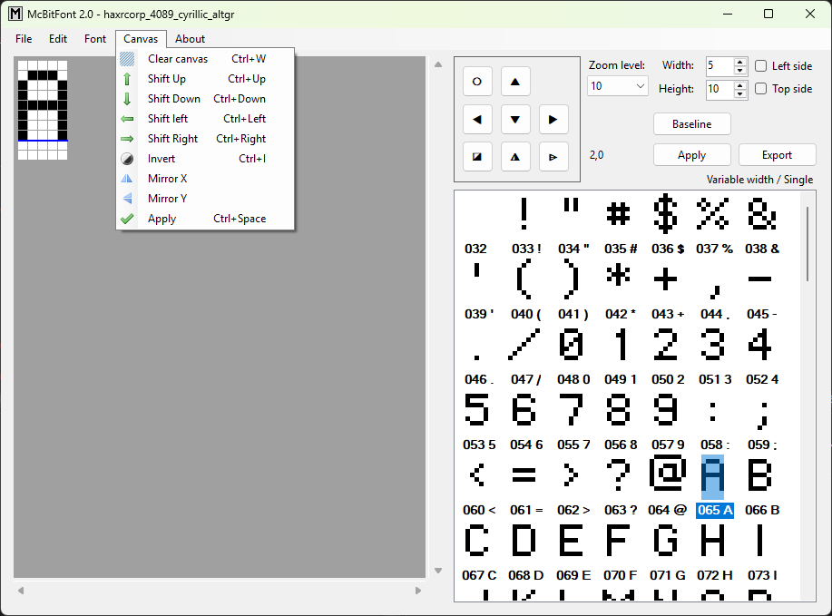Screen dimensions: 832x616
Task: Enable the Left side checkbox
Action: pos(761,66)
